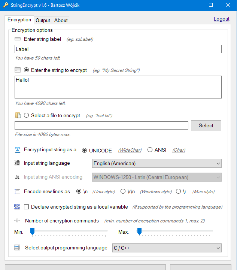Click the 'You have 59 chars left' text
The image size is (237, 270).
37,58
